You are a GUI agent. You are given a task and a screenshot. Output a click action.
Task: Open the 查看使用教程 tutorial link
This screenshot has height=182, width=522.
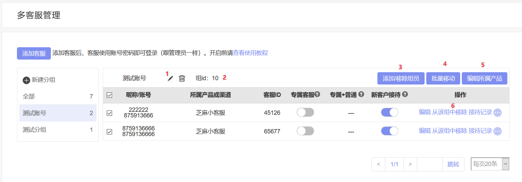click(x=250, y=53)
